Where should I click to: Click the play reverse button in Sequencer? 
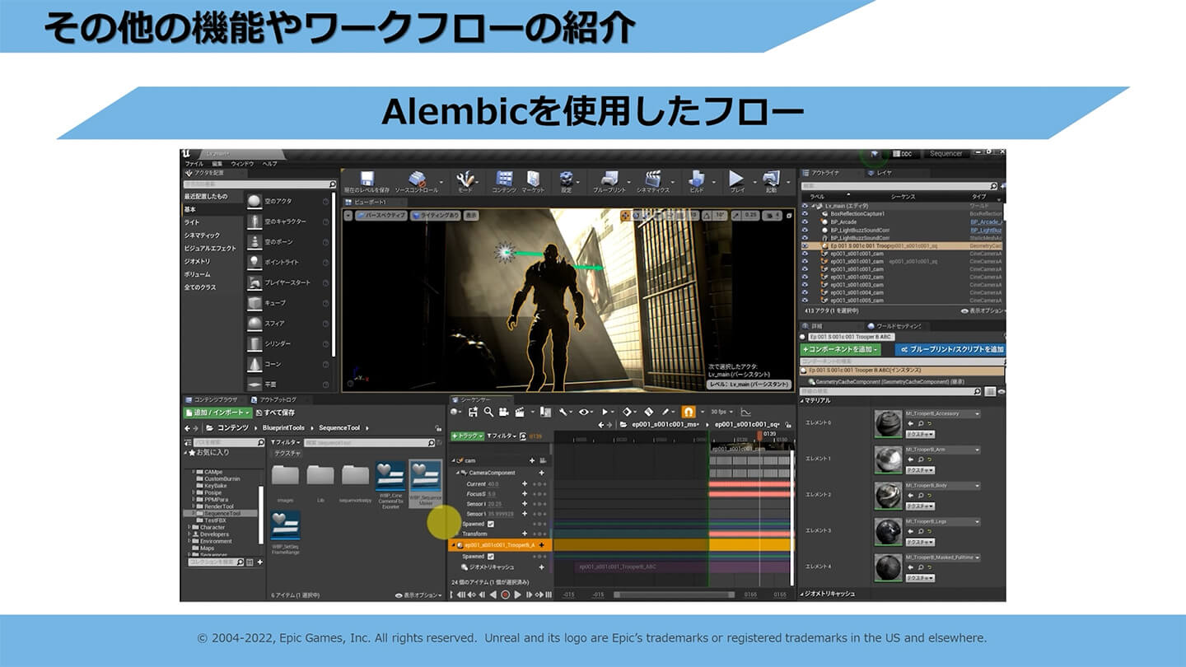coord(493,595)
